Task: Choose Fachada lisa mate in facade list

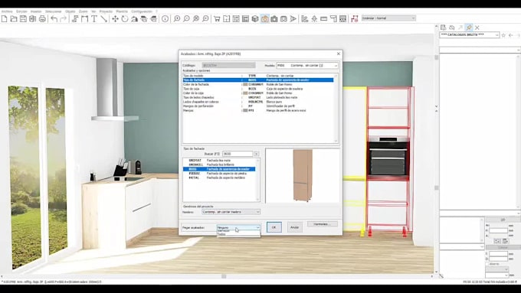Action: 219,161
